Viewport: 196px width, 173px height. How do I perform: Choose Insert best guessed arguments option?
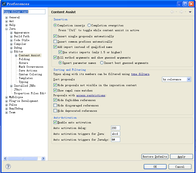click(102, 63)
